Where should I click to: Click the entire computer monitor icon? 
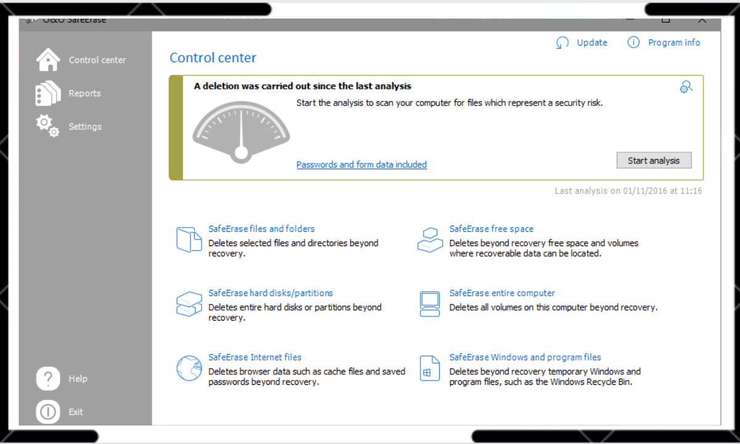430,303
